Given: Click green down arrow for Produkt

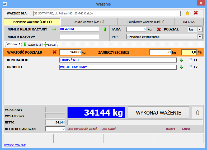Looking at the screenshot, I should click(181, 67).
